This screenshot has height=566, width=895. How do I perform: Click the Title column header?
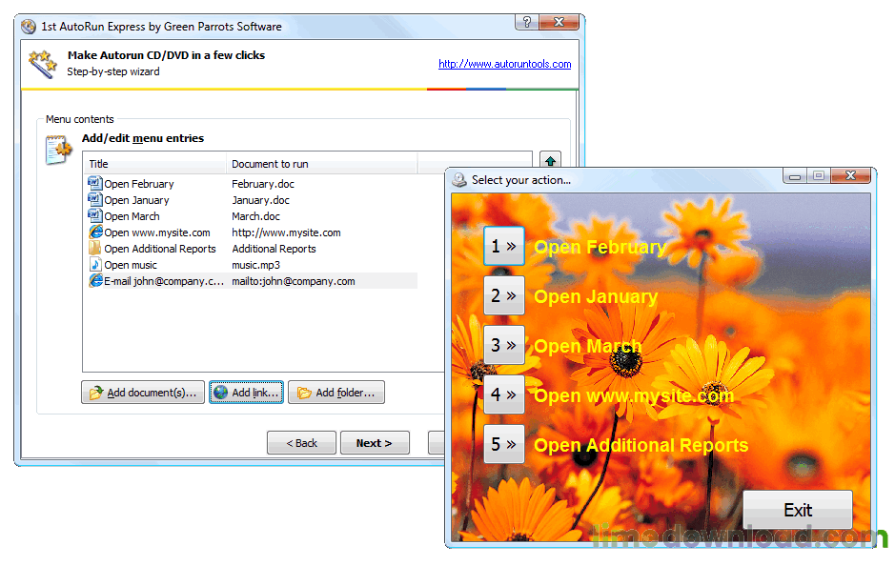click(154, 164)
